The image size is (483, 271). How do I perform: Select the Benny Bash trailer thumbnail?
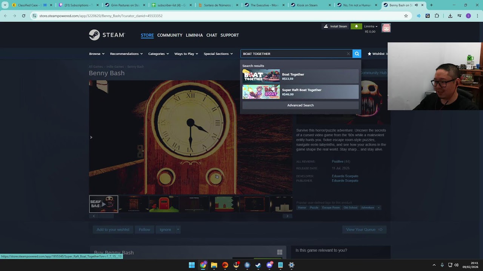(x=103, y=204)
